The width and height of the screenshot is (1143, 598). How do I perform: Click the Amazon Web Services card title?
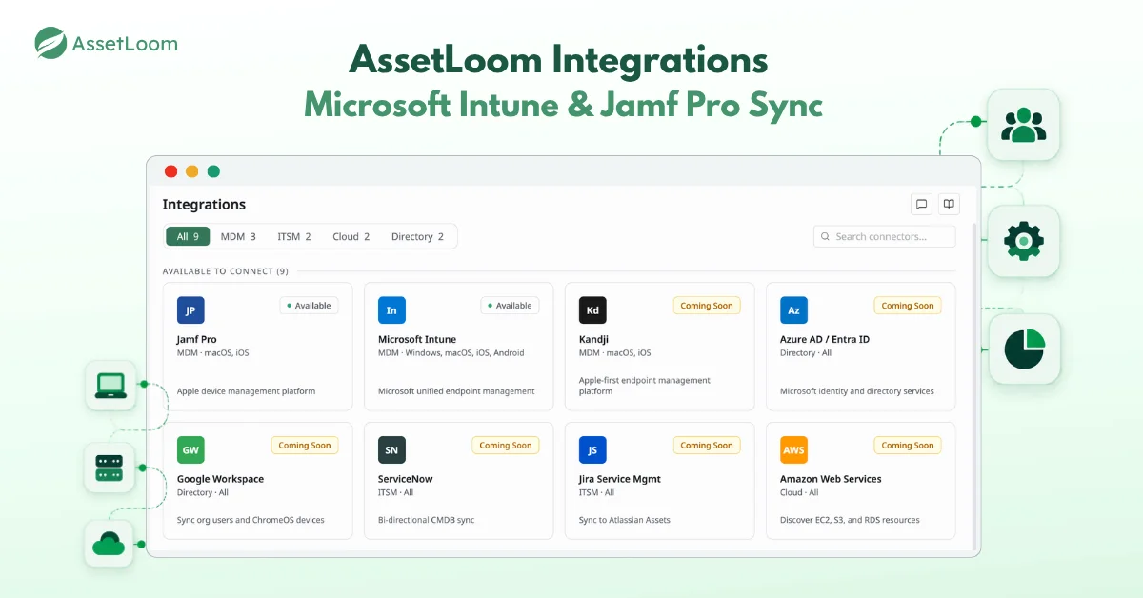click(832, 479)
